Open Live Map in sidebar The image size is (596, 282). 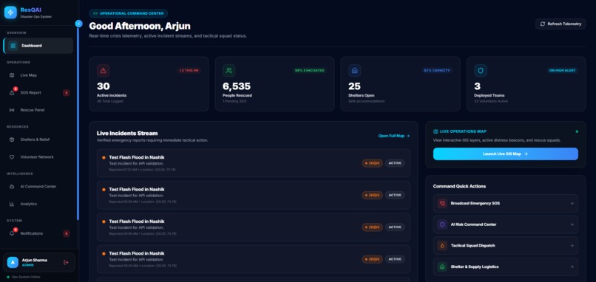38,75
